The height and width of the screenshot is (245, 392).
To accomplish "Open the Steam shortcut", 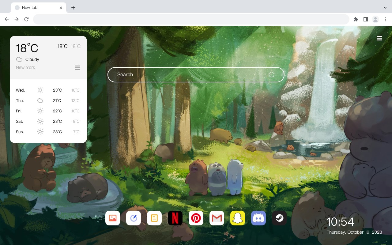I will pyautogui.click(x=279, y=218).
